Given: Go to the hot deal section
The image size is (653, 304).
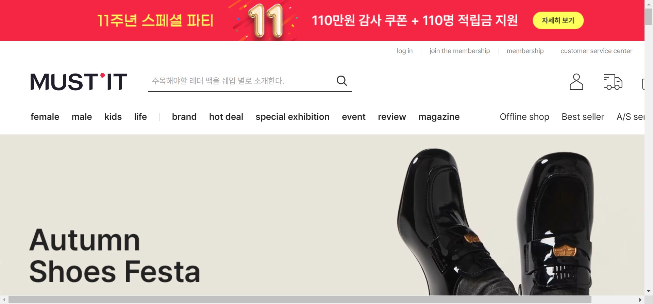Looking at the screenshot, I should (226, 117).
